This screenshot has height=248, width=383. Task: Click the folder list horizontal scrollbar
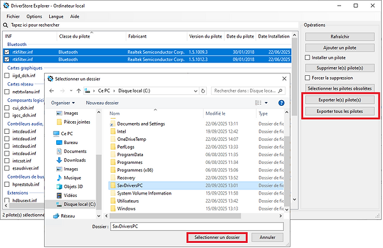[x=176, y=216]
